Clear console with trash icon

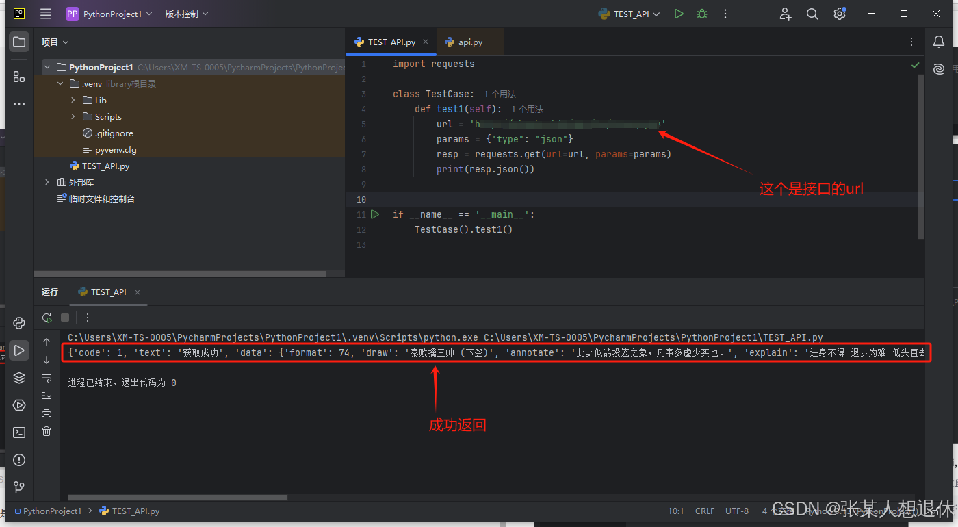click(x=47, y=431)
